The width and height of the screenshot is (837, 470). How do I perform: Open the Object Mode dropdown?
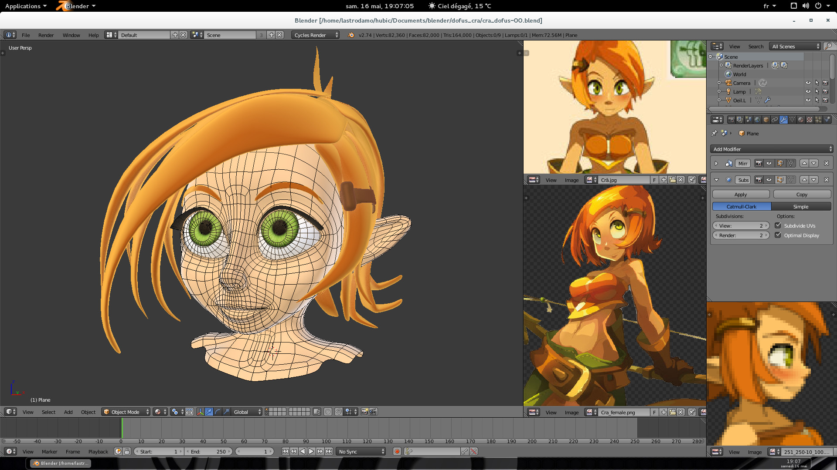126,412
